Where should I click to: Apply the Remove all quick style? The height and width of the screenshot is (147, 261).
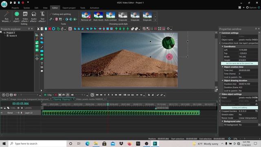86,16
